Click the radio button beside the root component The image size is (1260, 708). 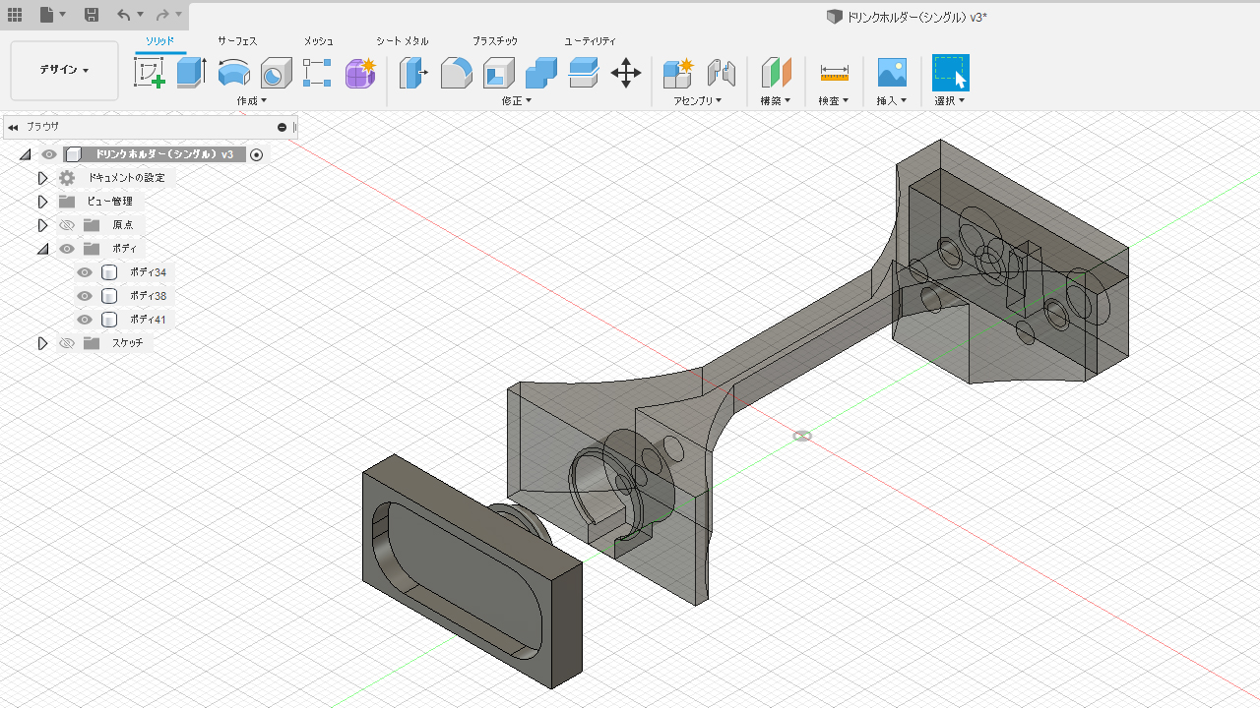tap(257, 154)
